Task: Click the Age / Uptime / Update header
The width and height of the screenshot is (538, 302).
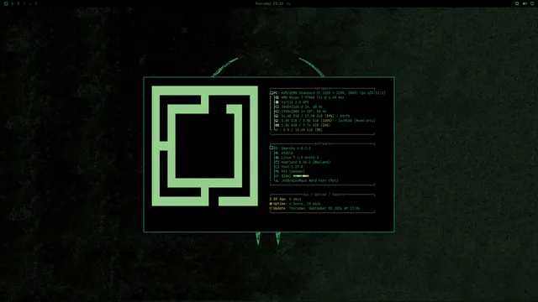Action: (x=323, y=195)
